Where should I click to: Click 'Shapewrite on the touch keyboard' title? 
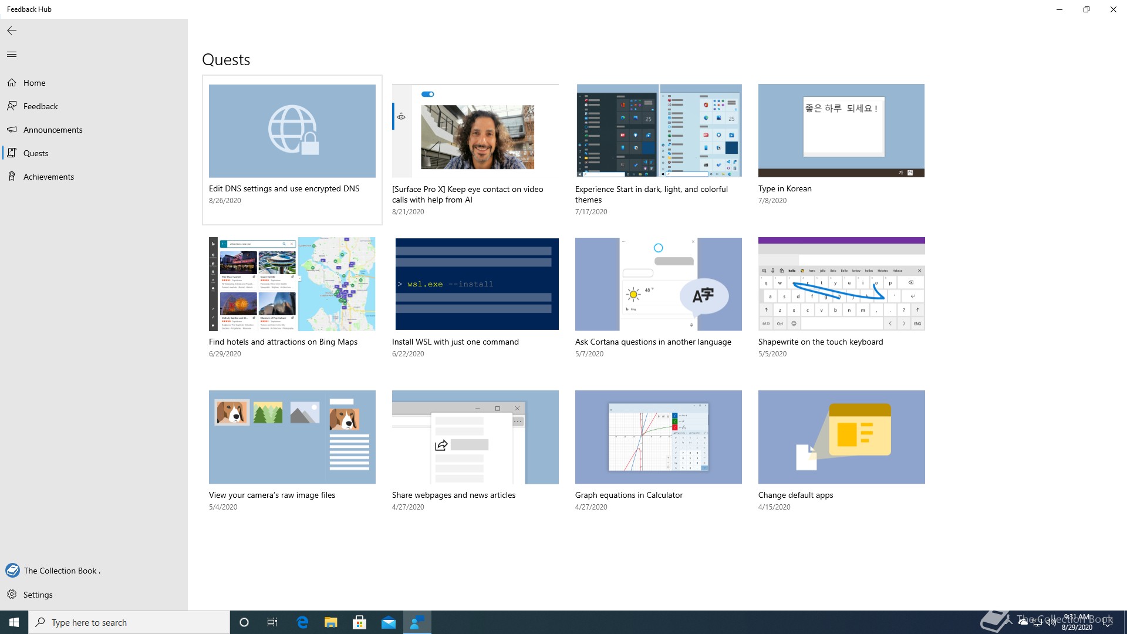[x=821, y=342]
